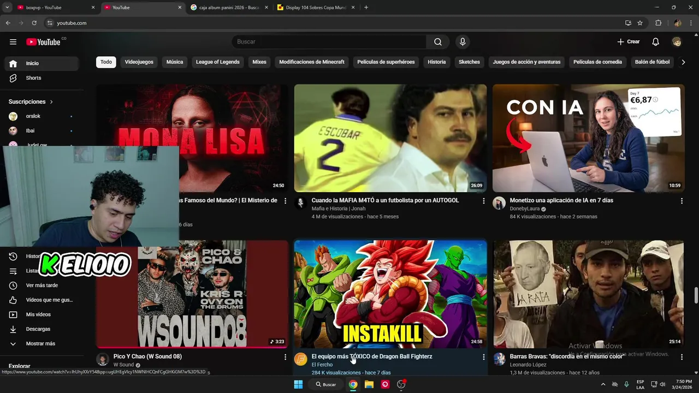This screenshot has width=699, height=393.
Task: Select Juegos de acción y aventuras chip
Action: click(x=526, y=62)
